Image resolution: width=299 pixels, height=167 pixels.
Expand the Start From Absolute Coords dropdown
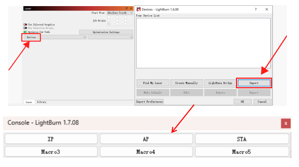click(x=120, y=13)
